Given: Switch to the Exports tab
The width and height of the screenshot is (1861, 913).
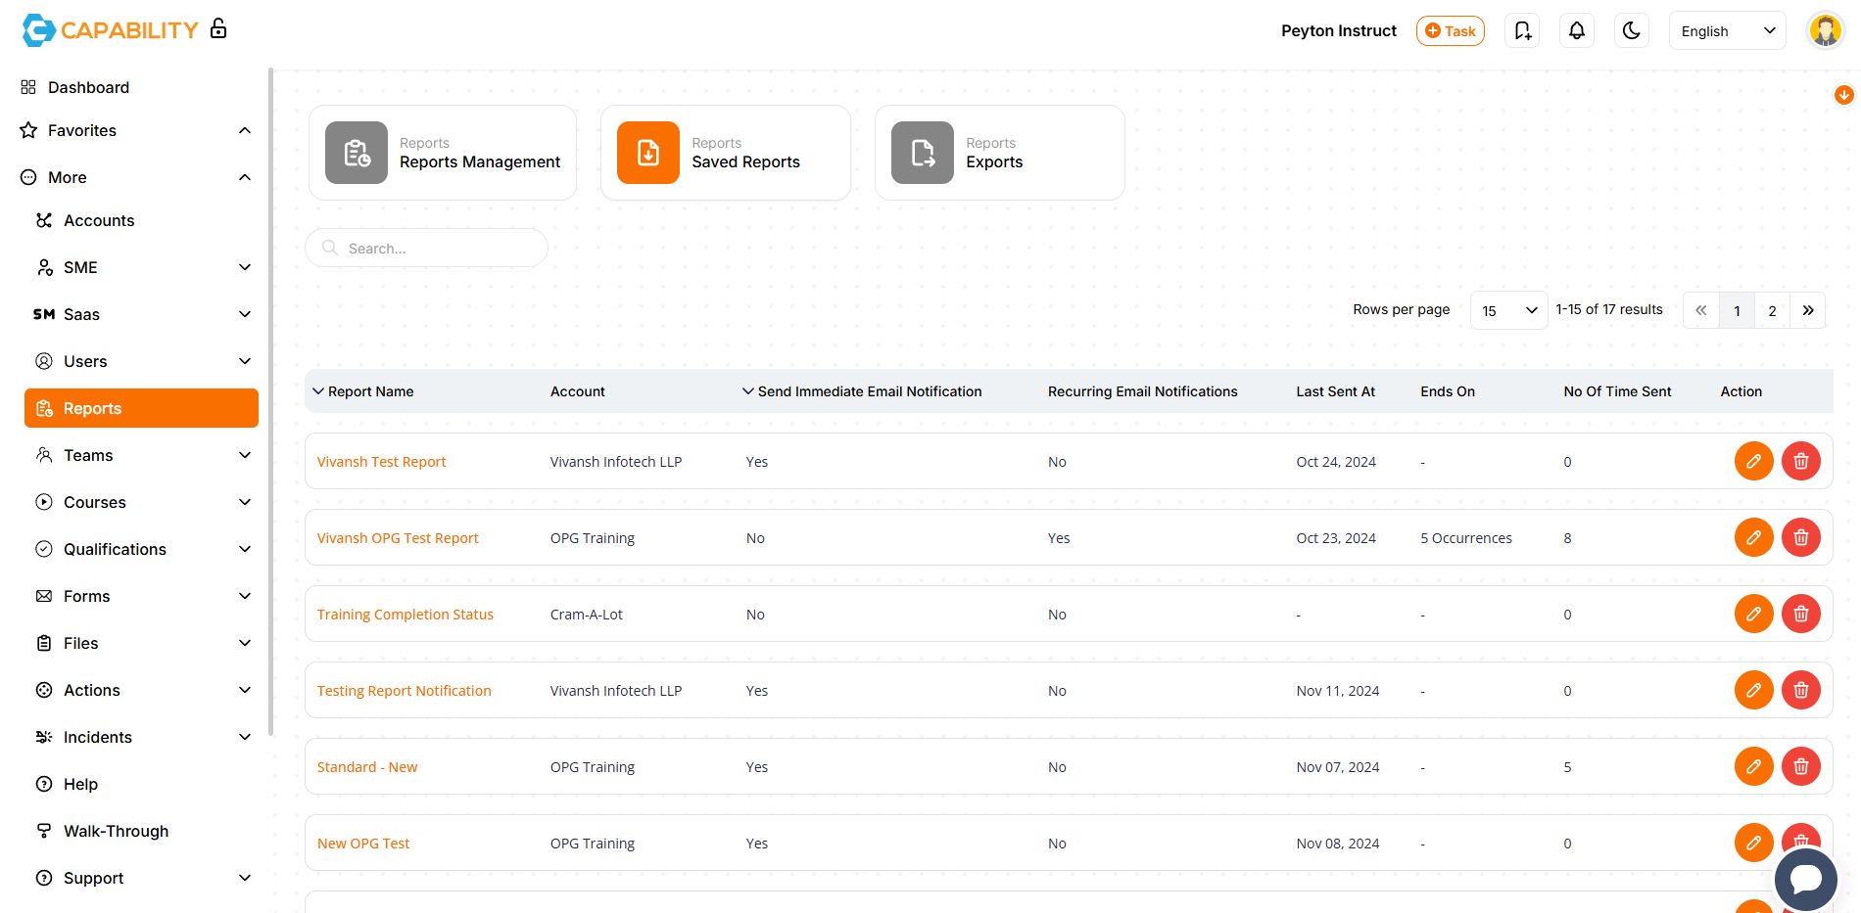Looking at the screenshot, I should (x=999, y=153).
